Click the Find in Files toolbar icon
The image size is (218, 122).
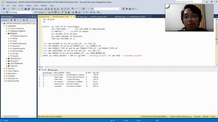pos(92,9)
